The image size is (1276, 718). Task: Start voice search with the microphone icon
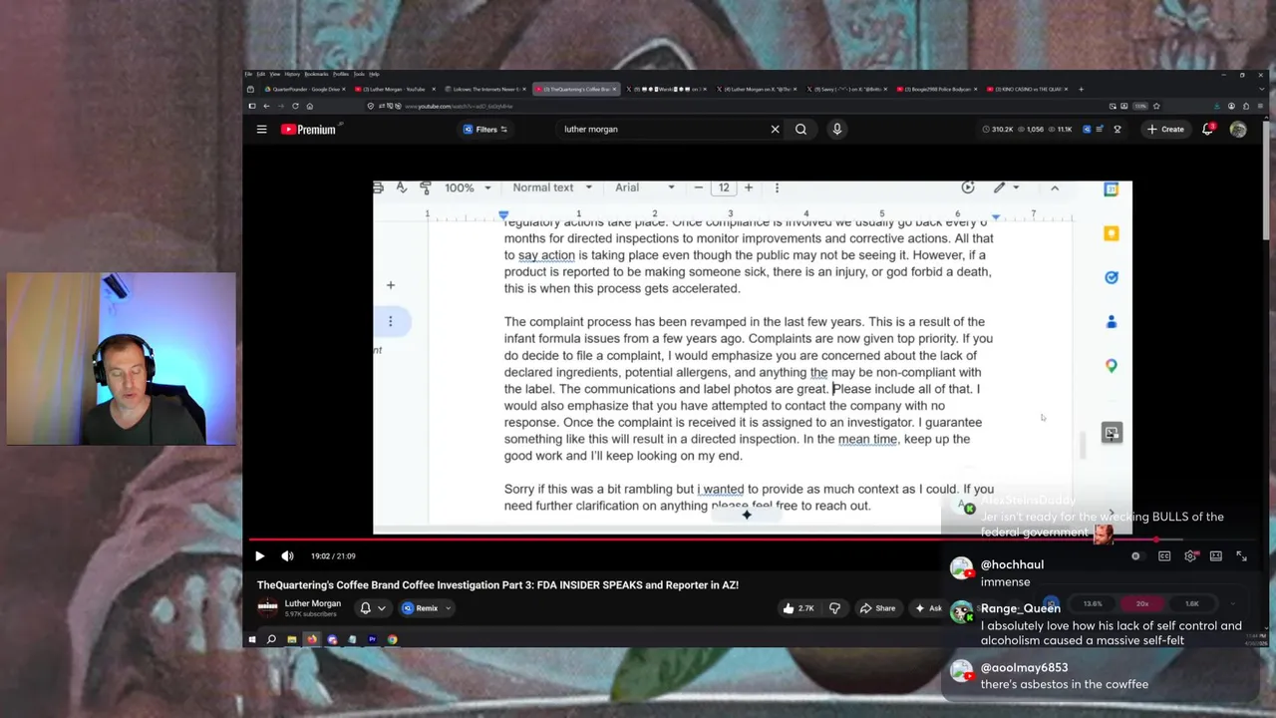click(x=837, y=129)
